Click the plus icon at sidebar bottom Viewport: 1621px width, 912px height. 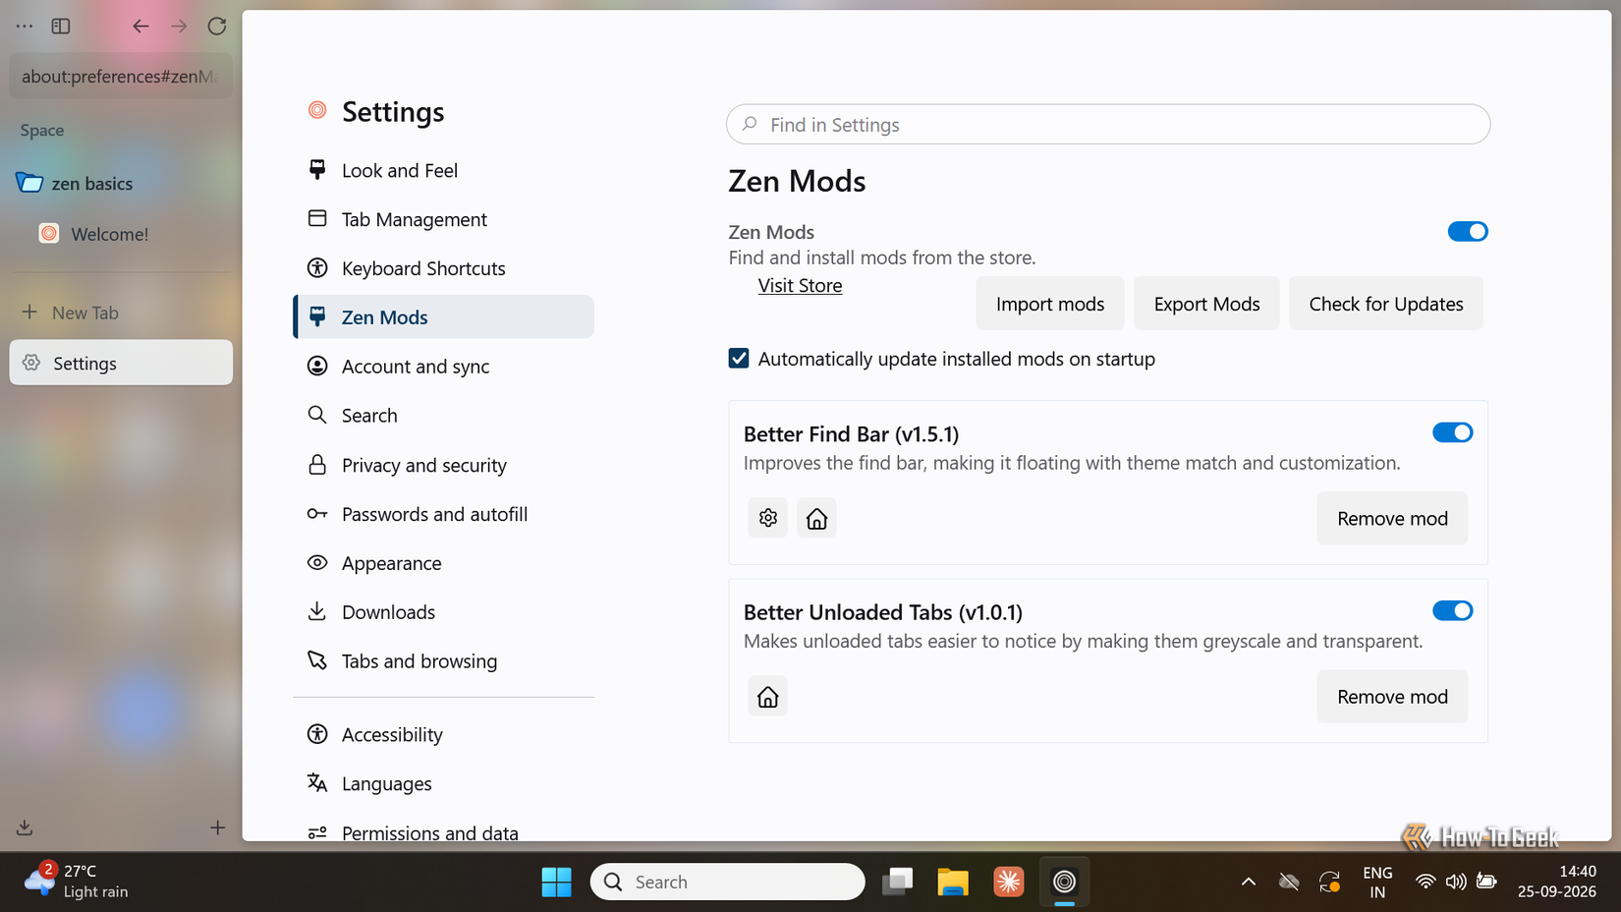(217, 827)
